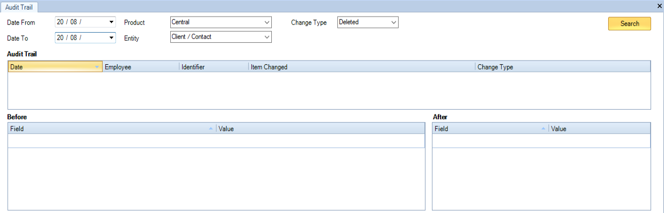The image size is (664, 213).
Task: Click the Product label
Action: [x=134, y=23]
